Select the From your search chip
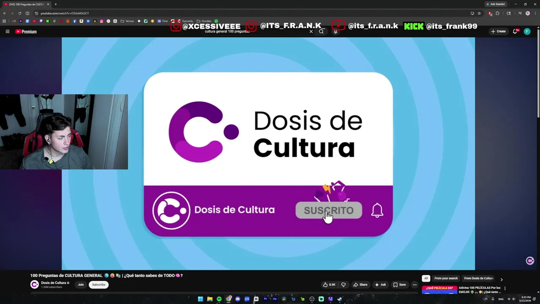Viewport: 540px width, 304px height. 446,278
